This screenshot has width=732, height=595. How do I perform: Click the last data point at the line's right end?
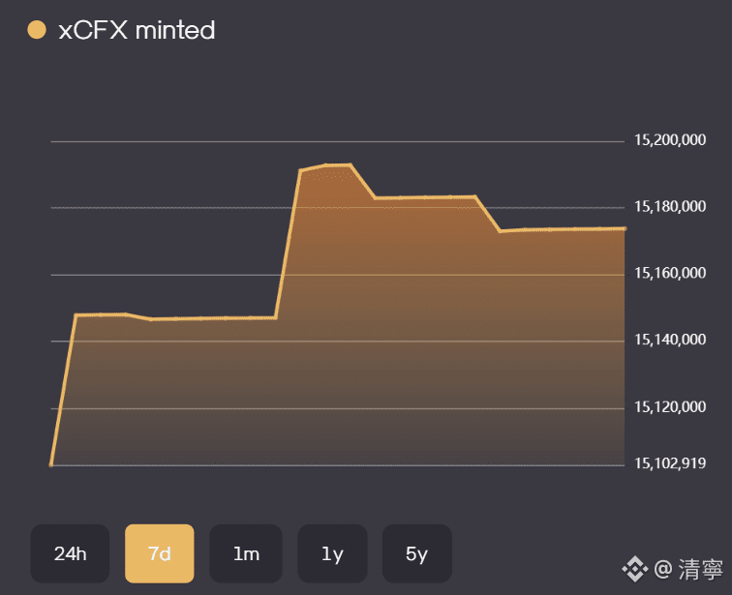(x=625, y=228)
